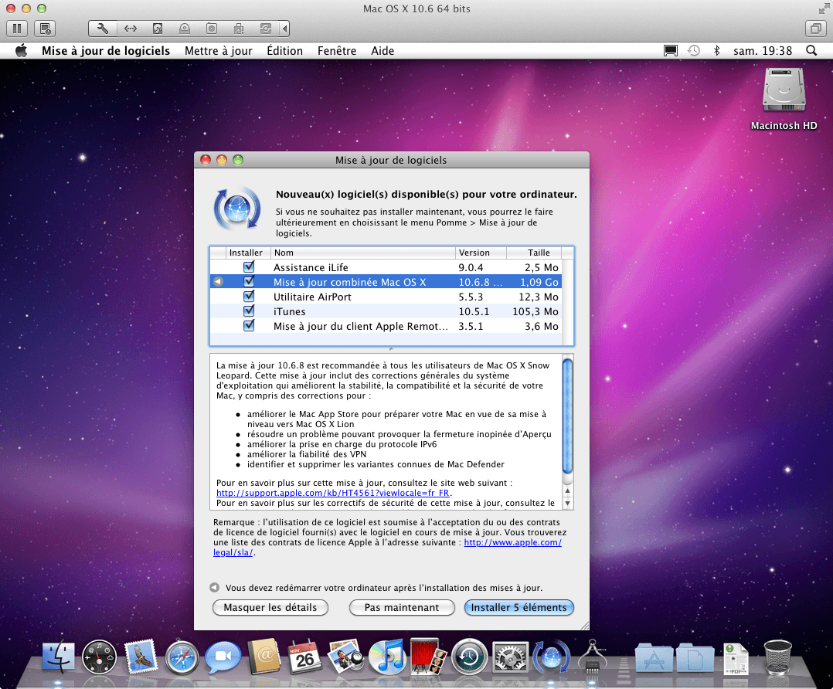Uncheck Apple Remote client update checkbox
The image size is (833, 689).
click(x=249, y=326)
